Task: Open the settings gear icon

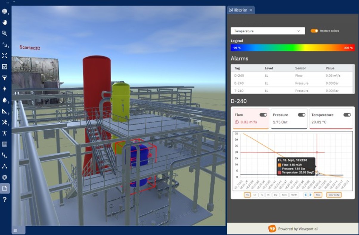Action: [x=4, y=177]
